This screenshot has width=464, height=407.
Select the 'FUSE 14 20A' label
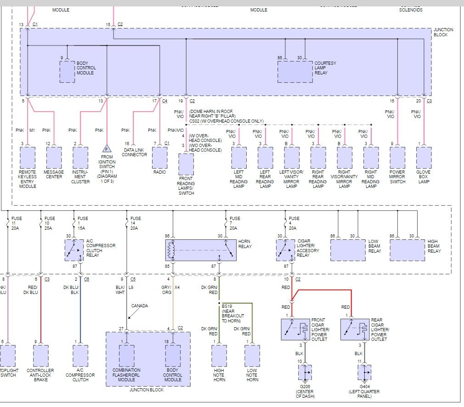point(135,223)
